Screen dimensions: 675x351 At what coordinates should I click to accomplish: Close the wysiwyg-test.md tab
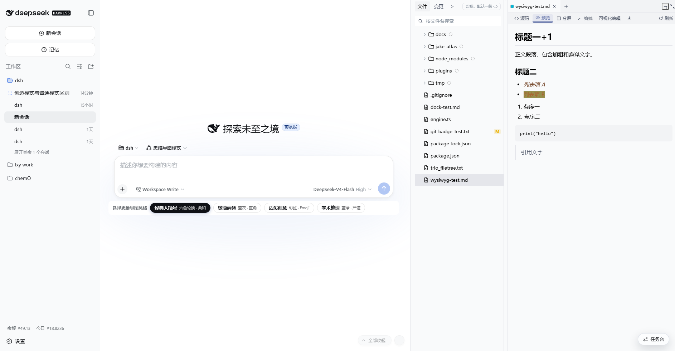[x=554, y=6]
